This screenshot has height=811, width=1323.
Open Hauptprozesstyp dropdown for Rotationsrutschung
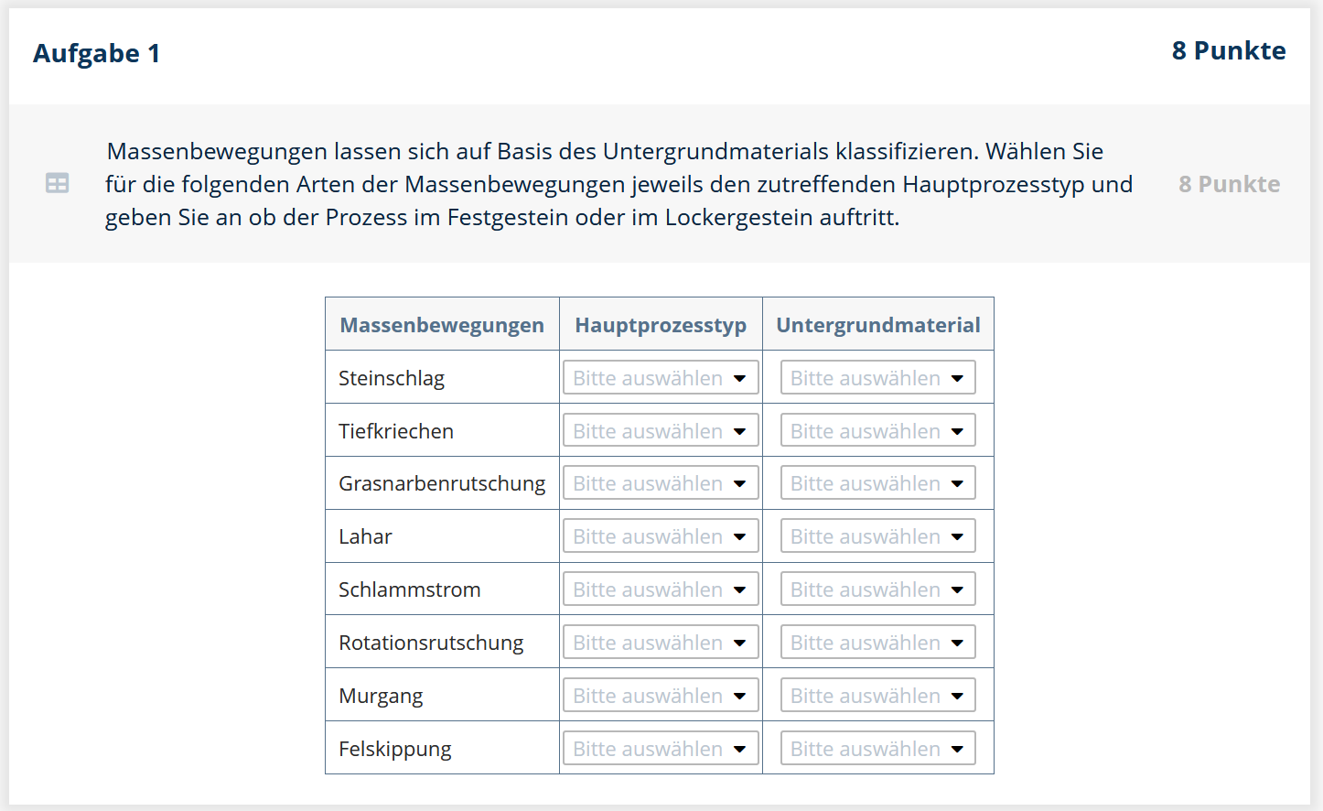coord(661,643)
